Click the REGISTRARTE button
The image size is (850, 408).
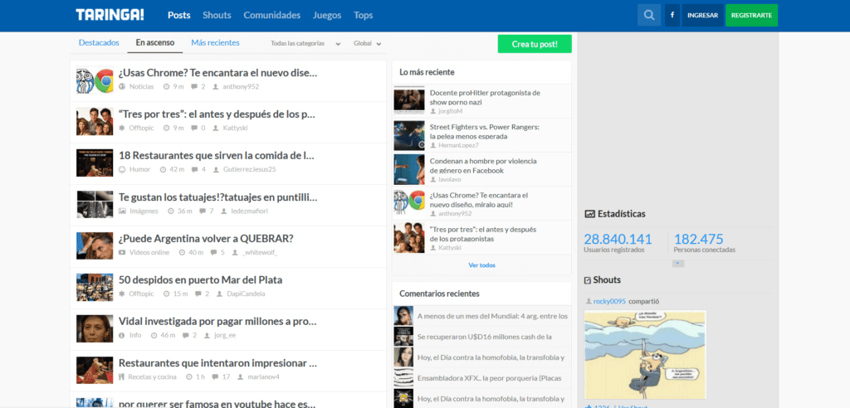pyautogui.click(x=751, y=15)
